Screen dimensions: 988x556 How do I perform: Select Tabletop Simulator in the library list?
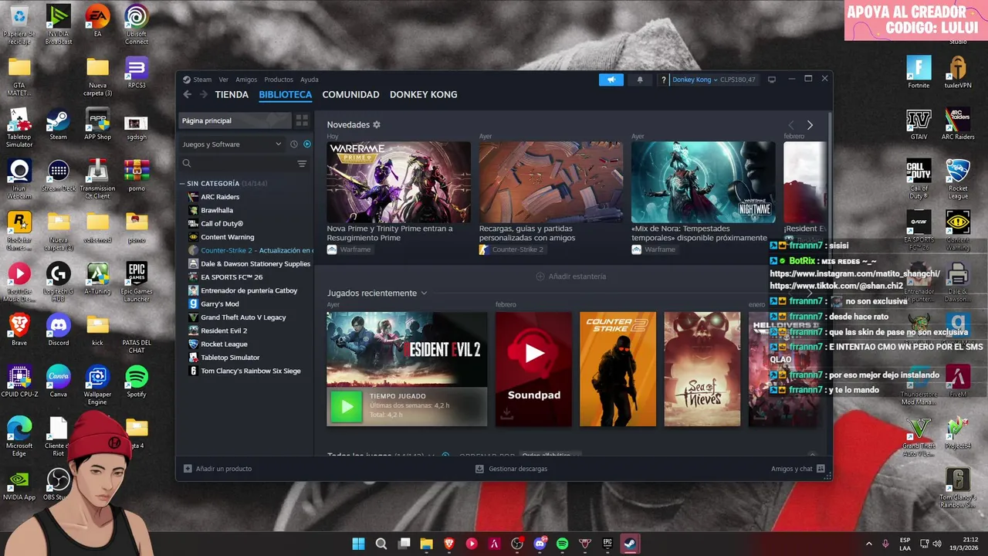pyautogui.click(x=230, y=358)
